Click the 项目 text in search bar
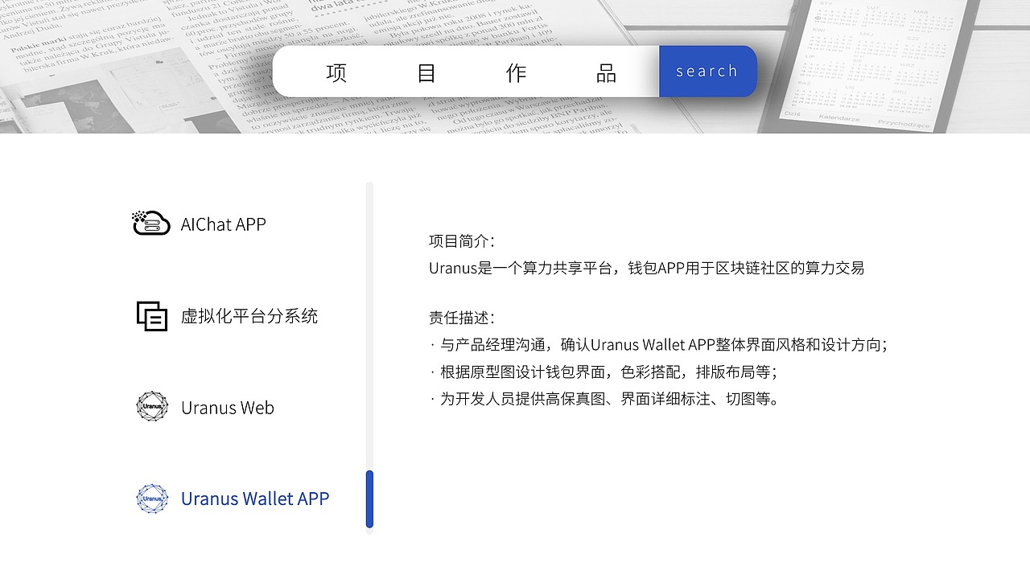This screenshot has width=1030, height=579. coord(337,72)
